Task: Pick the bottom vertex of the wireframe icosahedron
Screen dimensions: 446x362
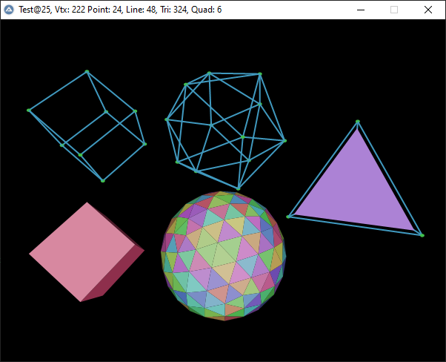Action: coord(239,188)
